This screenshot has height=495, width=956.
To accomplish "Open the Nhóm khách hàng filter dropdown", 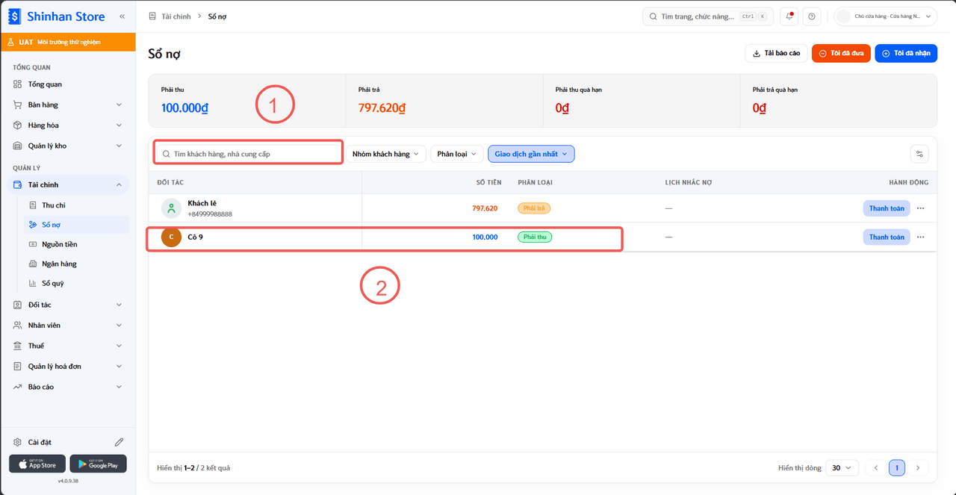I will tap(386, 154).
